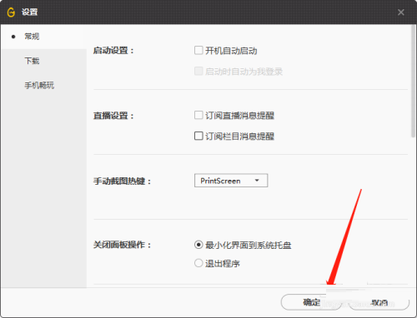Enable 开机自动启动 checkbox
Image resolution: width=417 pixels, height=318 pixels.
[x=198, y=51]
